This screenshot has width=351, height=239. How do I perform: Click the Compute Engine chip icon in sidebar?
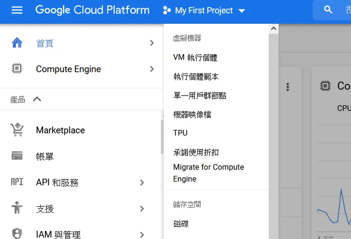tap(17, 68)
